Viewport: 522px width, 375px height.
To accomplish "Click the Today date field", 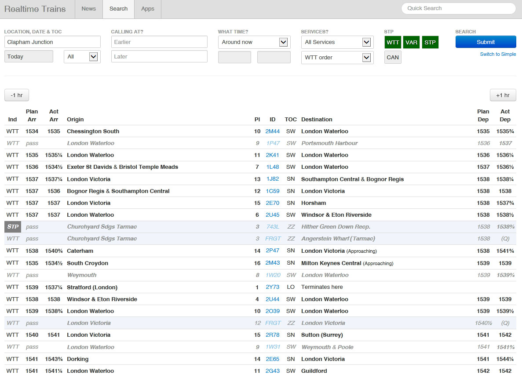I will pyautogui.click(x=29, y=57).
